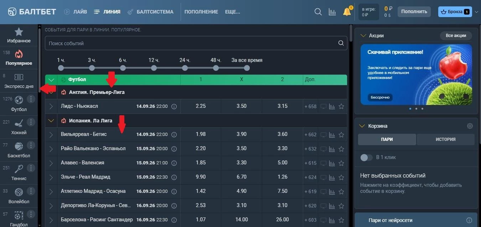The width and height of the screenshot is (481, 227).
Task: Expand Лидс - Ньюкасл match row
Action: click(x=51, y=106)
